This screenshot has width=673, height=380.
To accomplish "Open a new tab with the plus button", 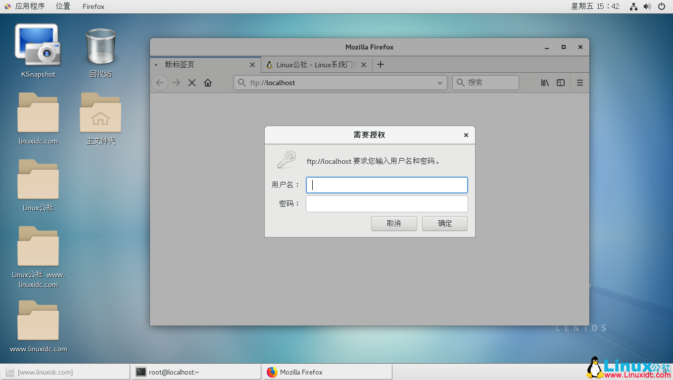I will (x=380, y=64).
